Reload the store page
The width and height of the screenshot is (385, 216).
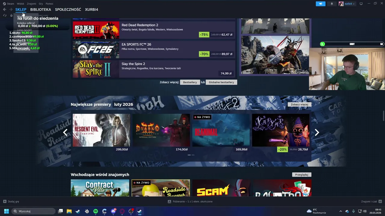tap(5, 15)
